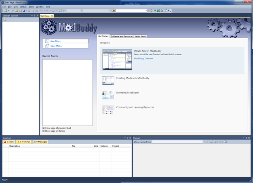Viewport: 253px width, 183px height.
Task: Switch to the Guidance and Resources tab
Action: pos(122,36)
